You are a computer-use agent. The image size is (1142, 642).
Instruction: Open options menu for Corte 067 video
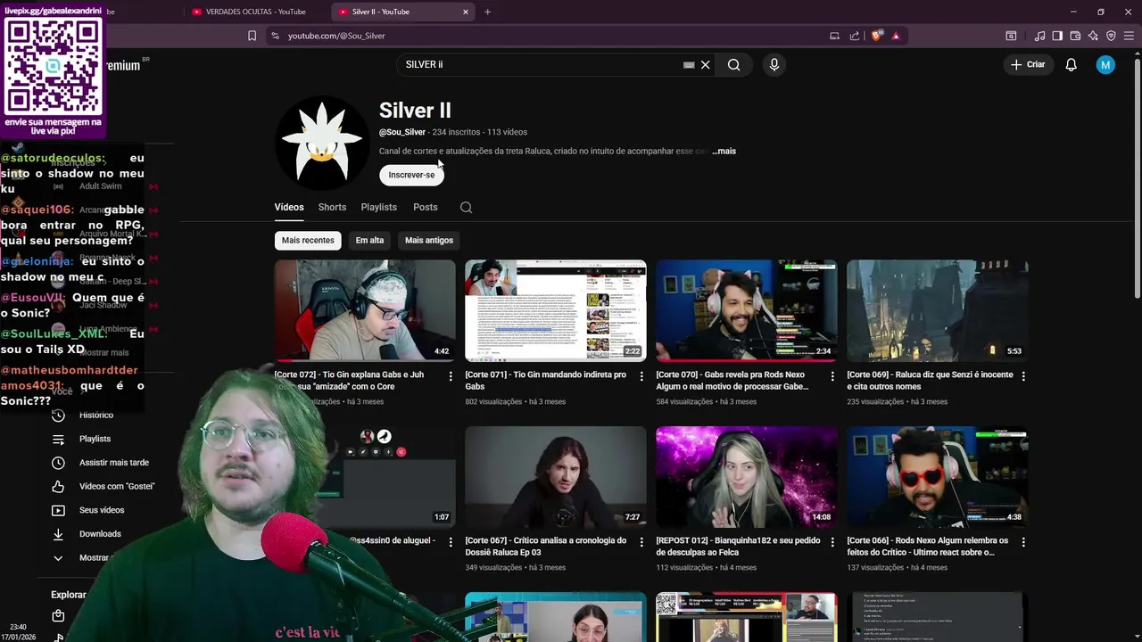[641, 542]
